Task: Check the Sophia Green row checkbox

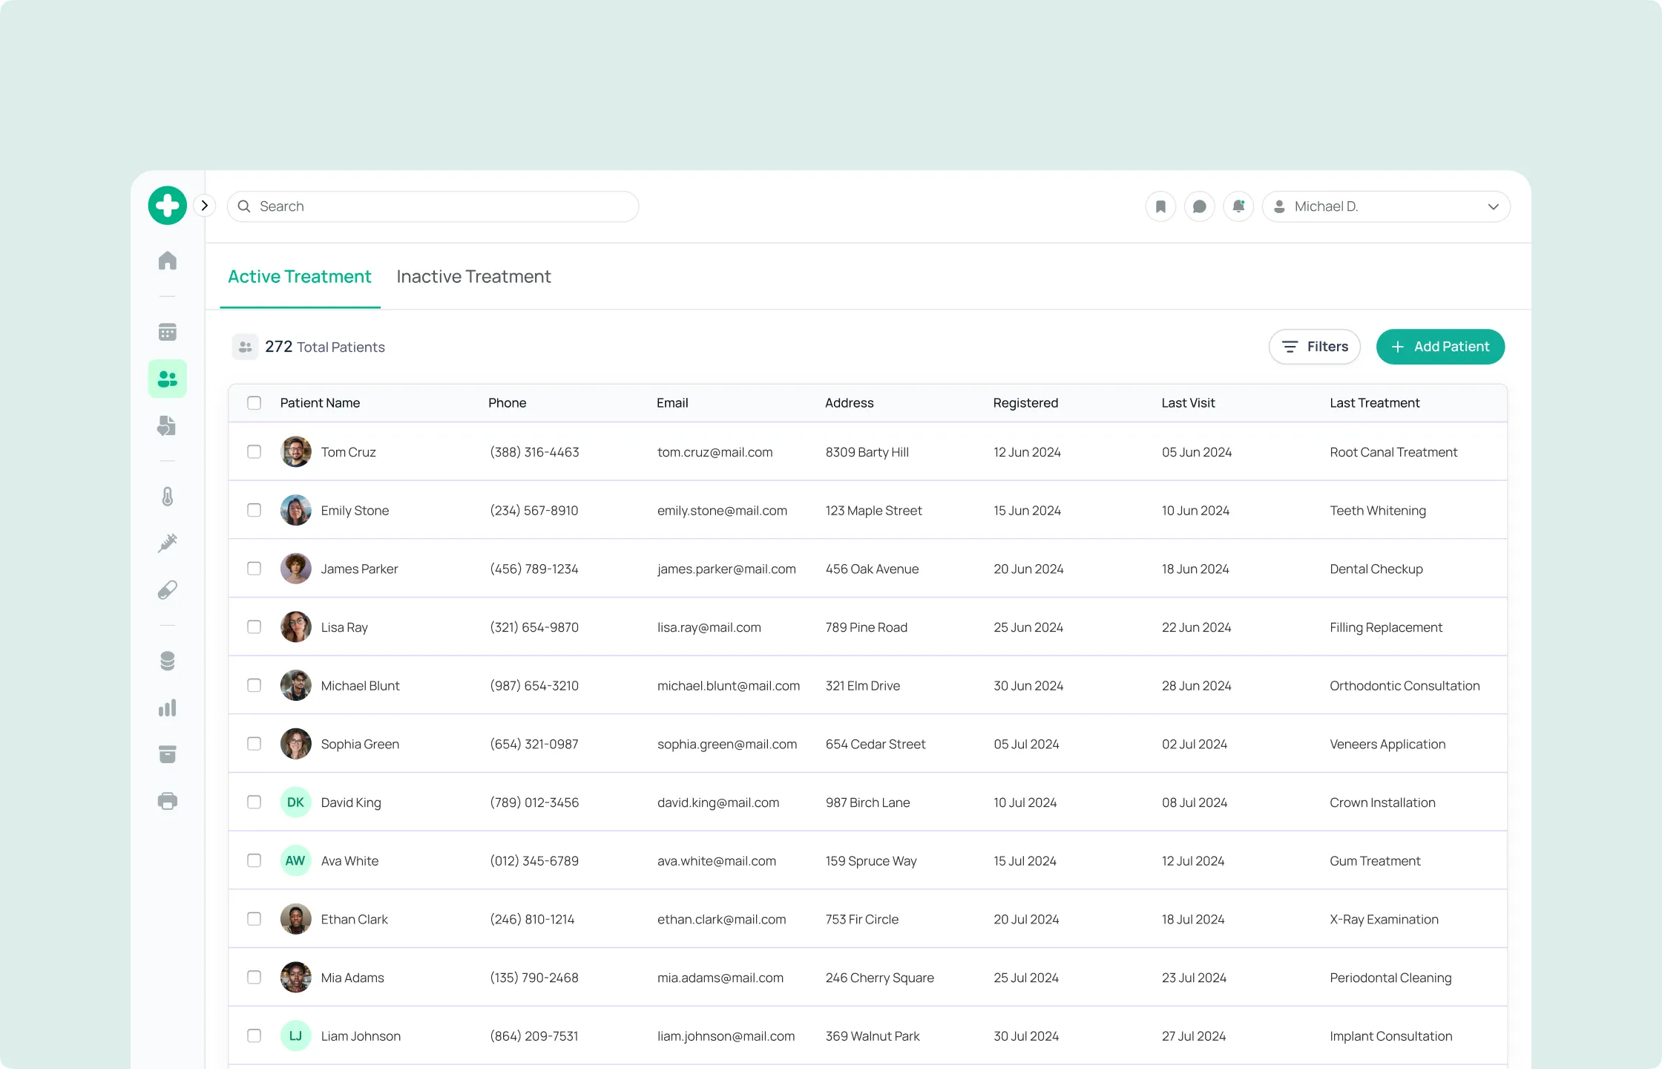Action: [x=254, y=744]
